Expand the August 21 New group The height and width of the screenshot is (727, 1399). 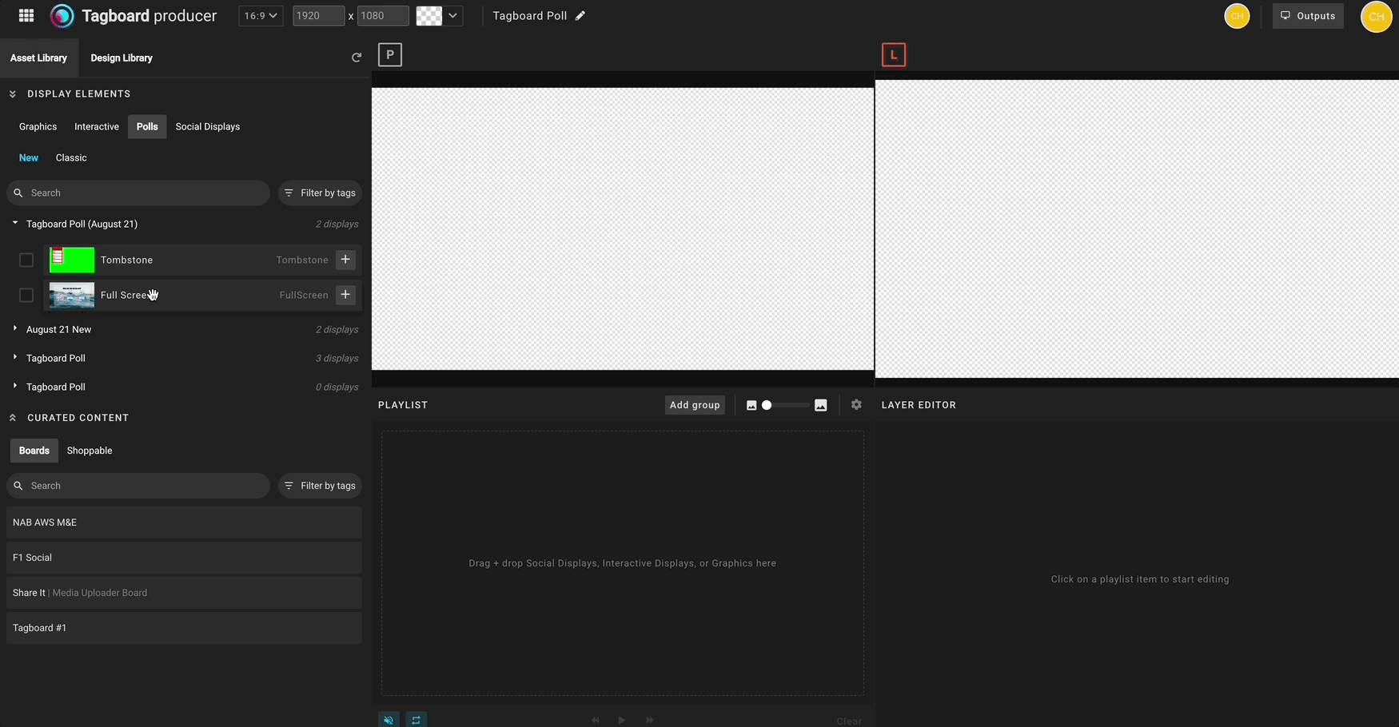click(15, 329)
